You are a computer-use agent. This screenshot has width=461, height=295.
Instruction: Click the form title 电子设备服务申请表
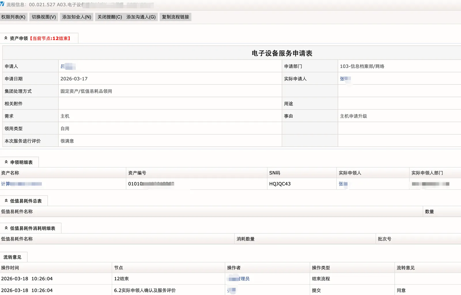(282, 53)
